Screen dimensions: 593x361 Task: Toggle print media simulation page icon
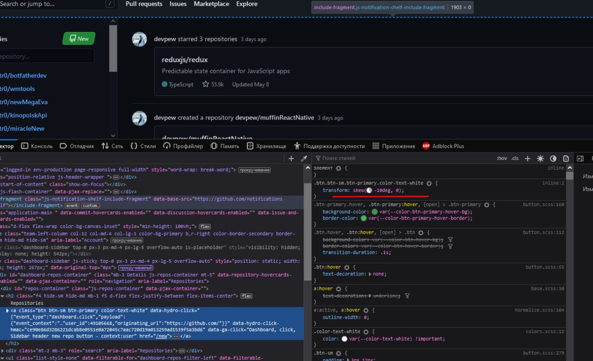566,158
